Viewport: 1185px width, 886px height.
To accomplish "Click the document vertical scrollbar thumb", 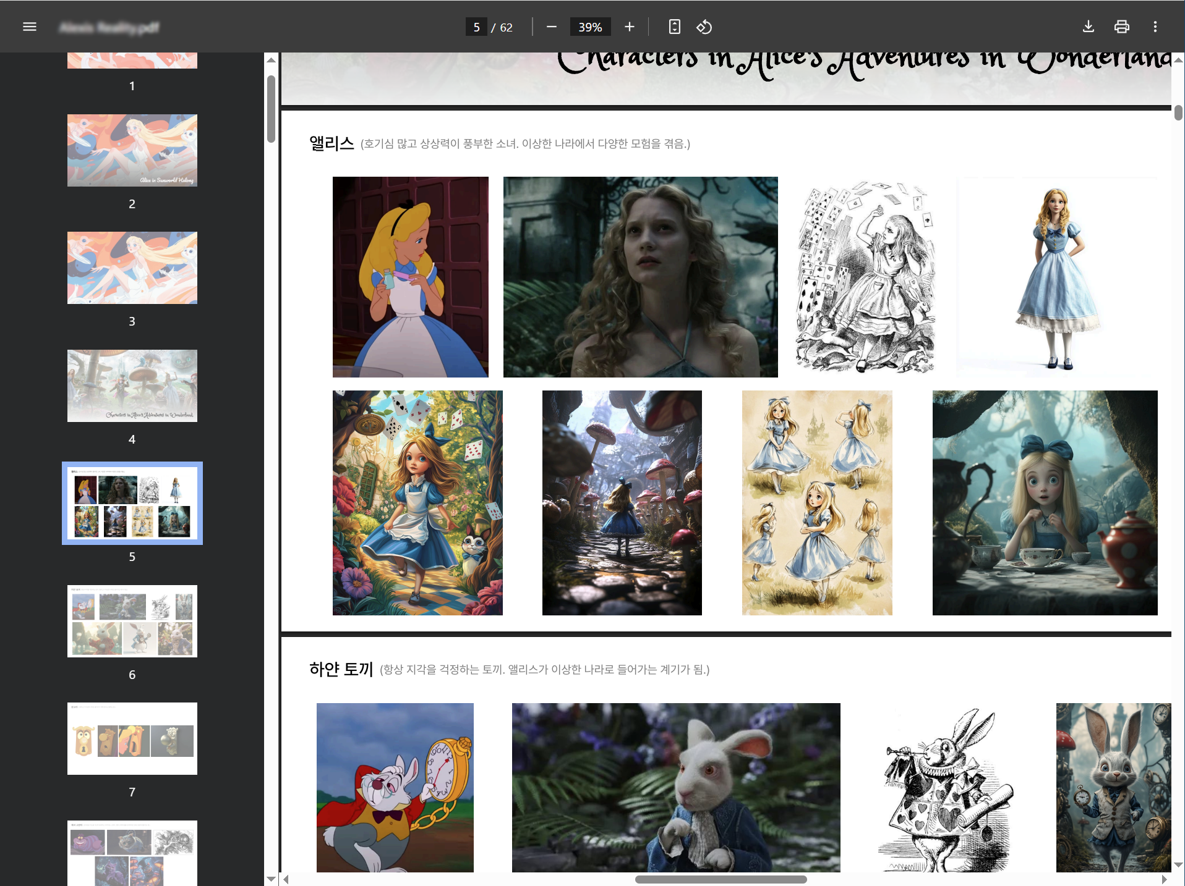I will tap(1178, 112).
